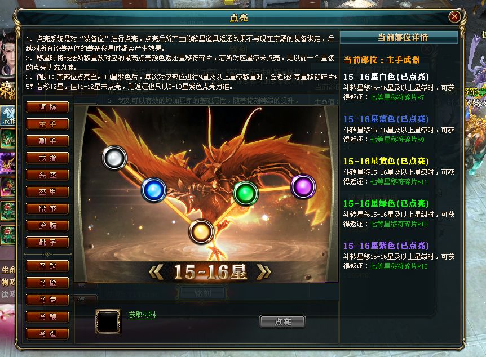Select the 马缰 mount slot

47,333
